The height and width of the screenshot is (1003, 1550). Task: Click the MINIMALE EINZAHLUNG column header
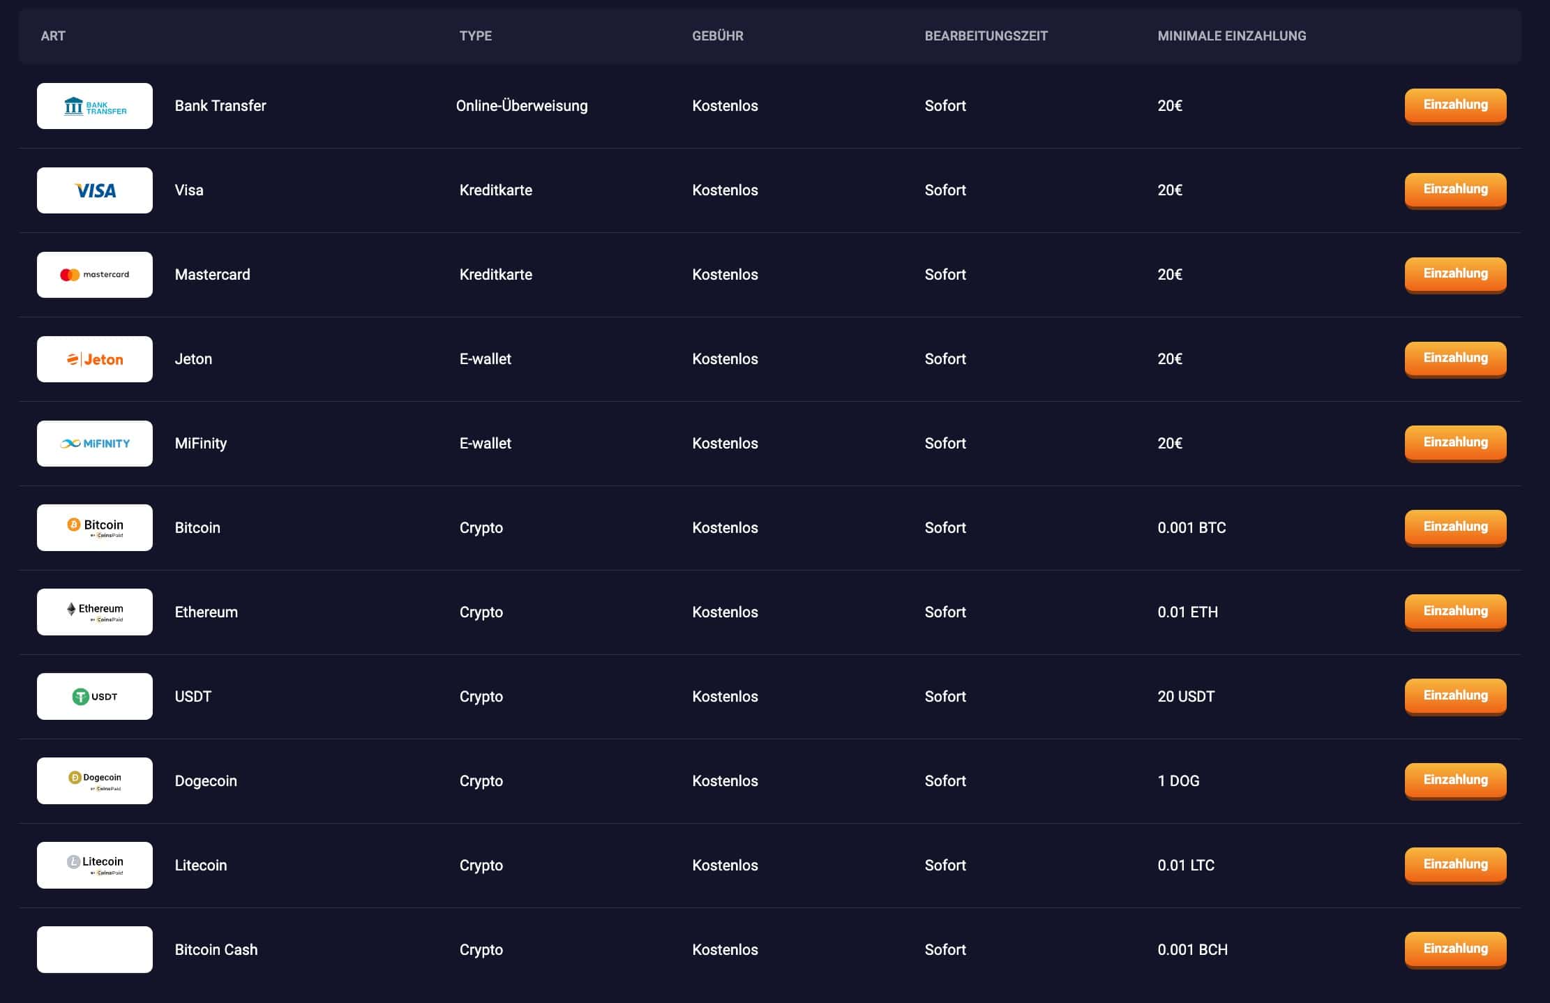(x=1231, y=36)
